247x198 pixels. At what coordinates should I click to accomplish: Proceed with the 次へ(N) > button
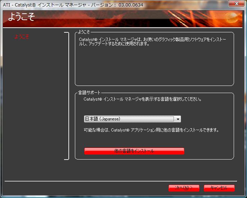coord(184,188)
